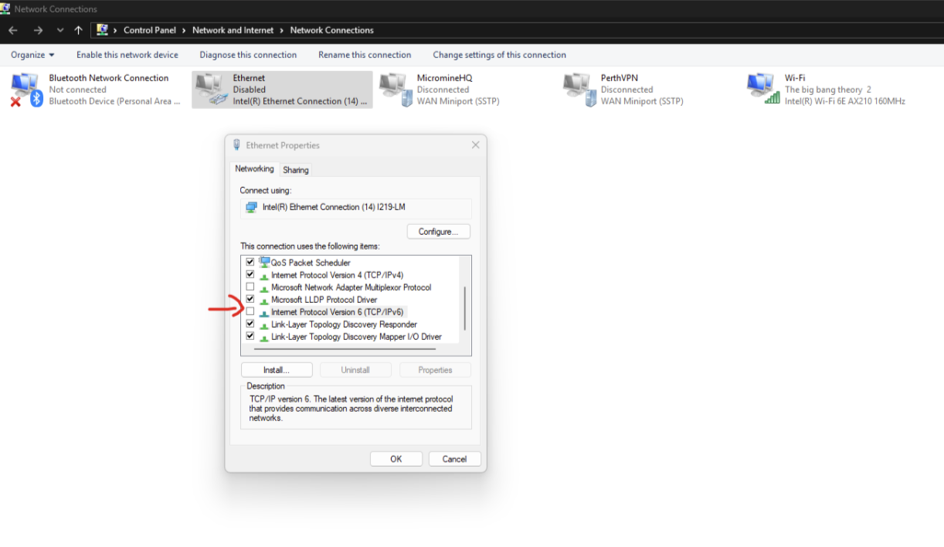Viewport: 944px width, 547px height.
Task: Select the disabled Ethernet adapter icon
Action: [x=210, y=87]
